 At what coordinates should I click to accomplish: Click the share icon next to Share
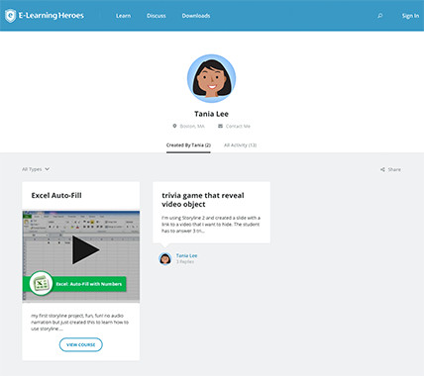point(382,169)
